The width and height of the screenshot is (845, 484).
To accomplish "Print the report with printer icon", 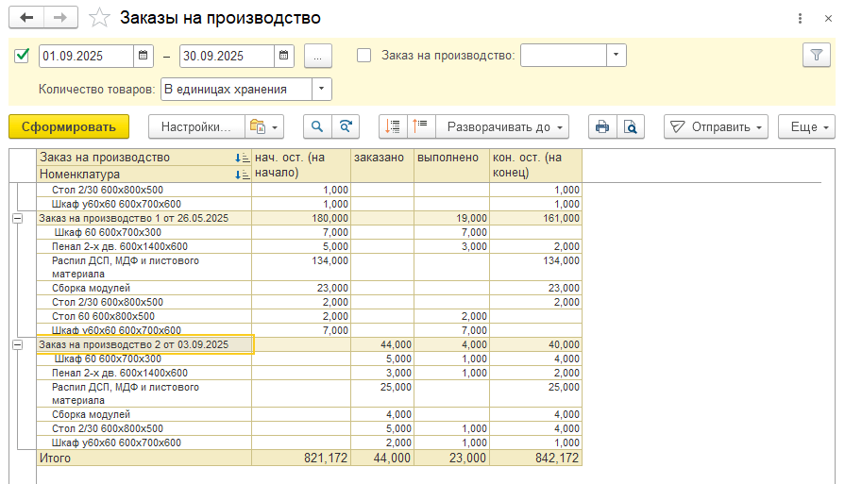I will pyautogui.click(x=601, y=126).
